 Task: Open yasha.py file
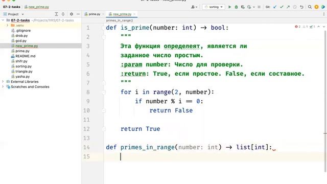coord(22,77)
